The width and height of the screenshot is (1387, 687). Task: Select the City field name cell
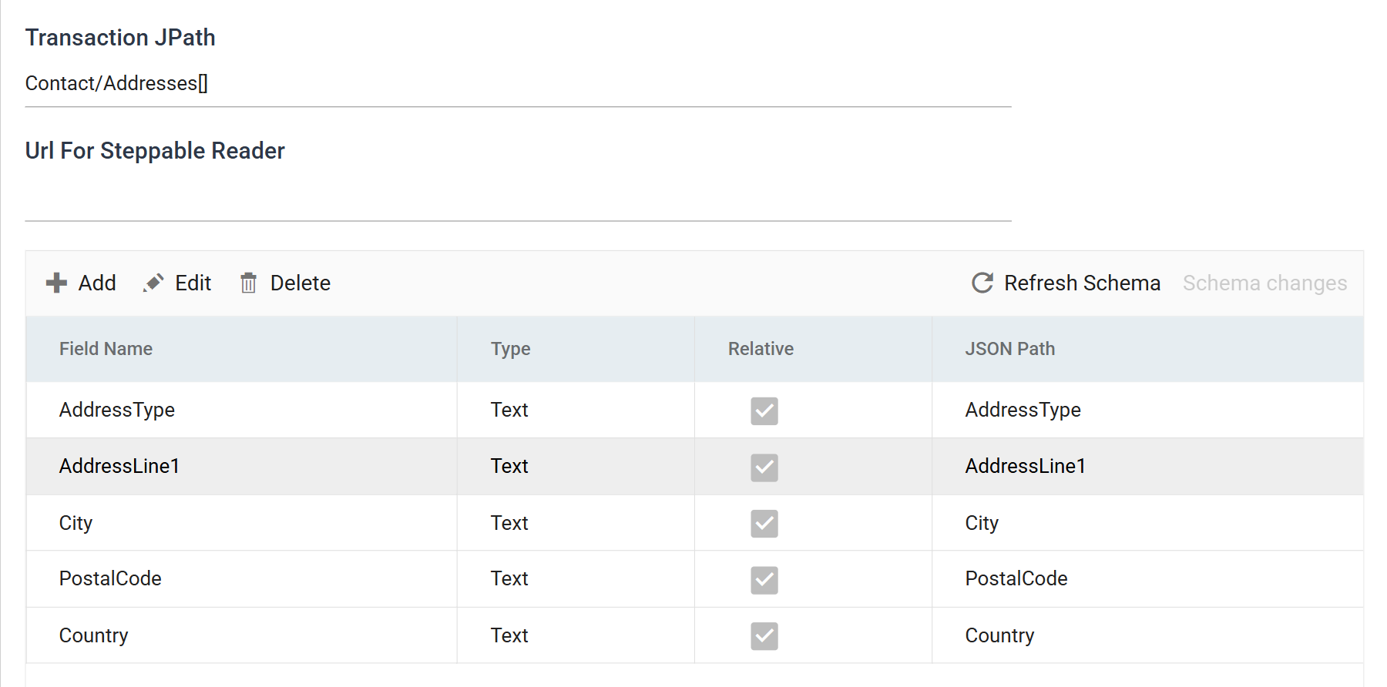[x=241, y=523]
